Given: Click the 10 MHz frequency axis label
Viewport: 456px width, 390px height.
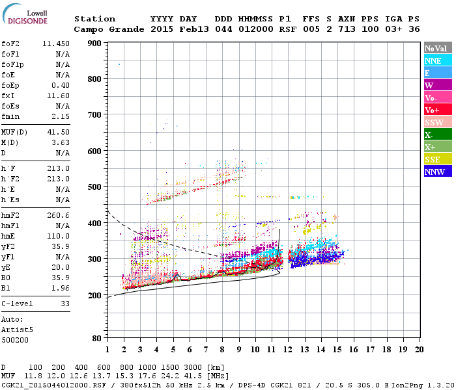Looking at the screenshot, I should tap(255, 350).
